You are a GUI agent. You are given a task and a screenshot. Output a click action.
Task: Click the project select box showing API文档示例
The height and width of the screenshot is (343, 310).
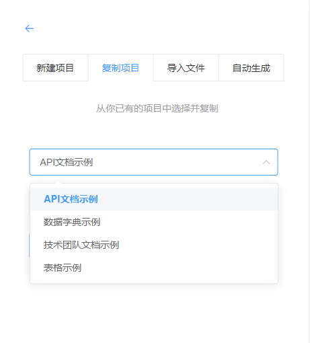[x=153, y=162]
